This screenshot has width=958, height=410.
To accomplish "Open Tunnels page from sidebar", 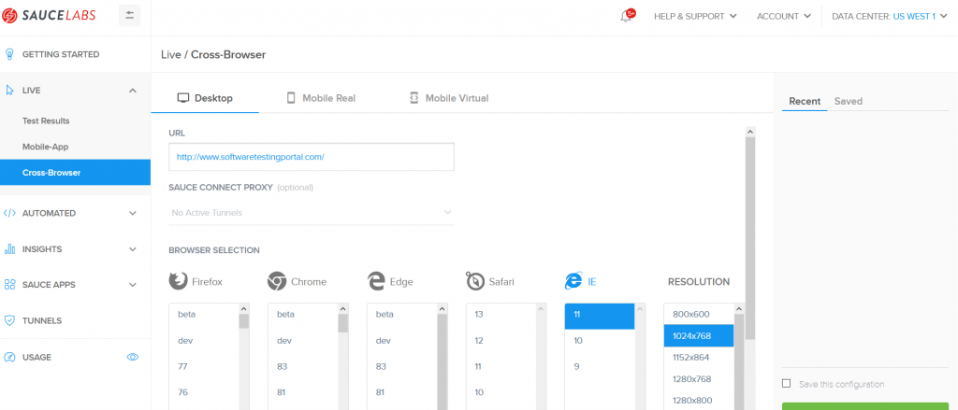I will tap(42, 320).
